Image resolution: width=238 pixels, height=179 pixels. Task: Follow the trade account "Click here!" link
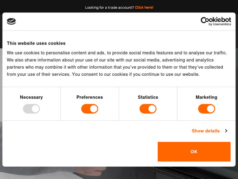coord(144,7)
